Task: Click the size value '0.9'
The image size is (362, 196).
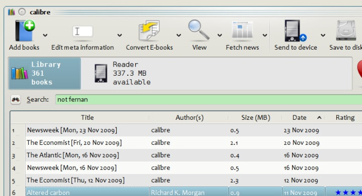Action: 234,193
